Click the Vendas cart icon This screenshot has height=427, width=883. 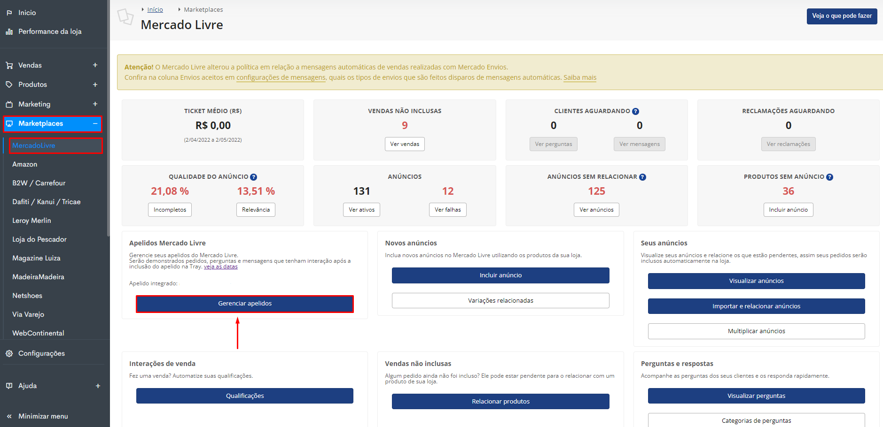click(x=9, y=65)
